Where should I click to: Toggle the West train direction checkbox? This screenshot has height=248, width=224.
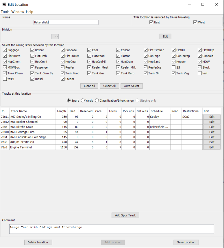coord(195,22)
